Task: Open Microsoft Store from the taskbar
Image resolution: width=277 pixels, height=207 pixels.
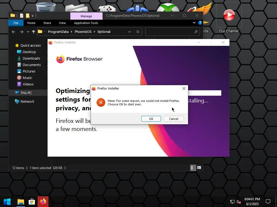Action: pos(32,202)
